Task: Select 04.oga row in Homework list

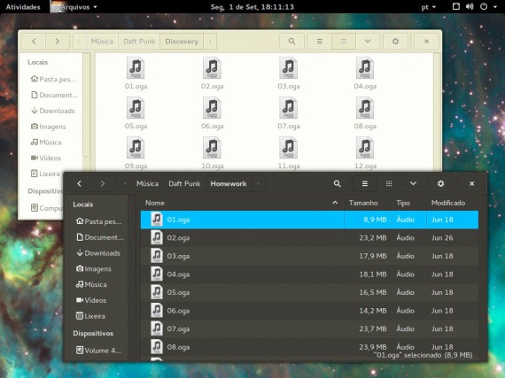Action: 309,274
